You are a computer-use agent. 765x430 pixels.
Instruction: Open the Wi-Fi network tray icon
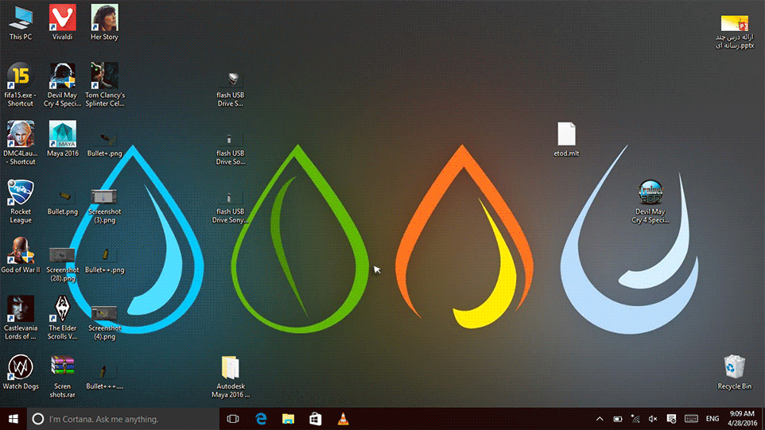(x=635, y=419)
